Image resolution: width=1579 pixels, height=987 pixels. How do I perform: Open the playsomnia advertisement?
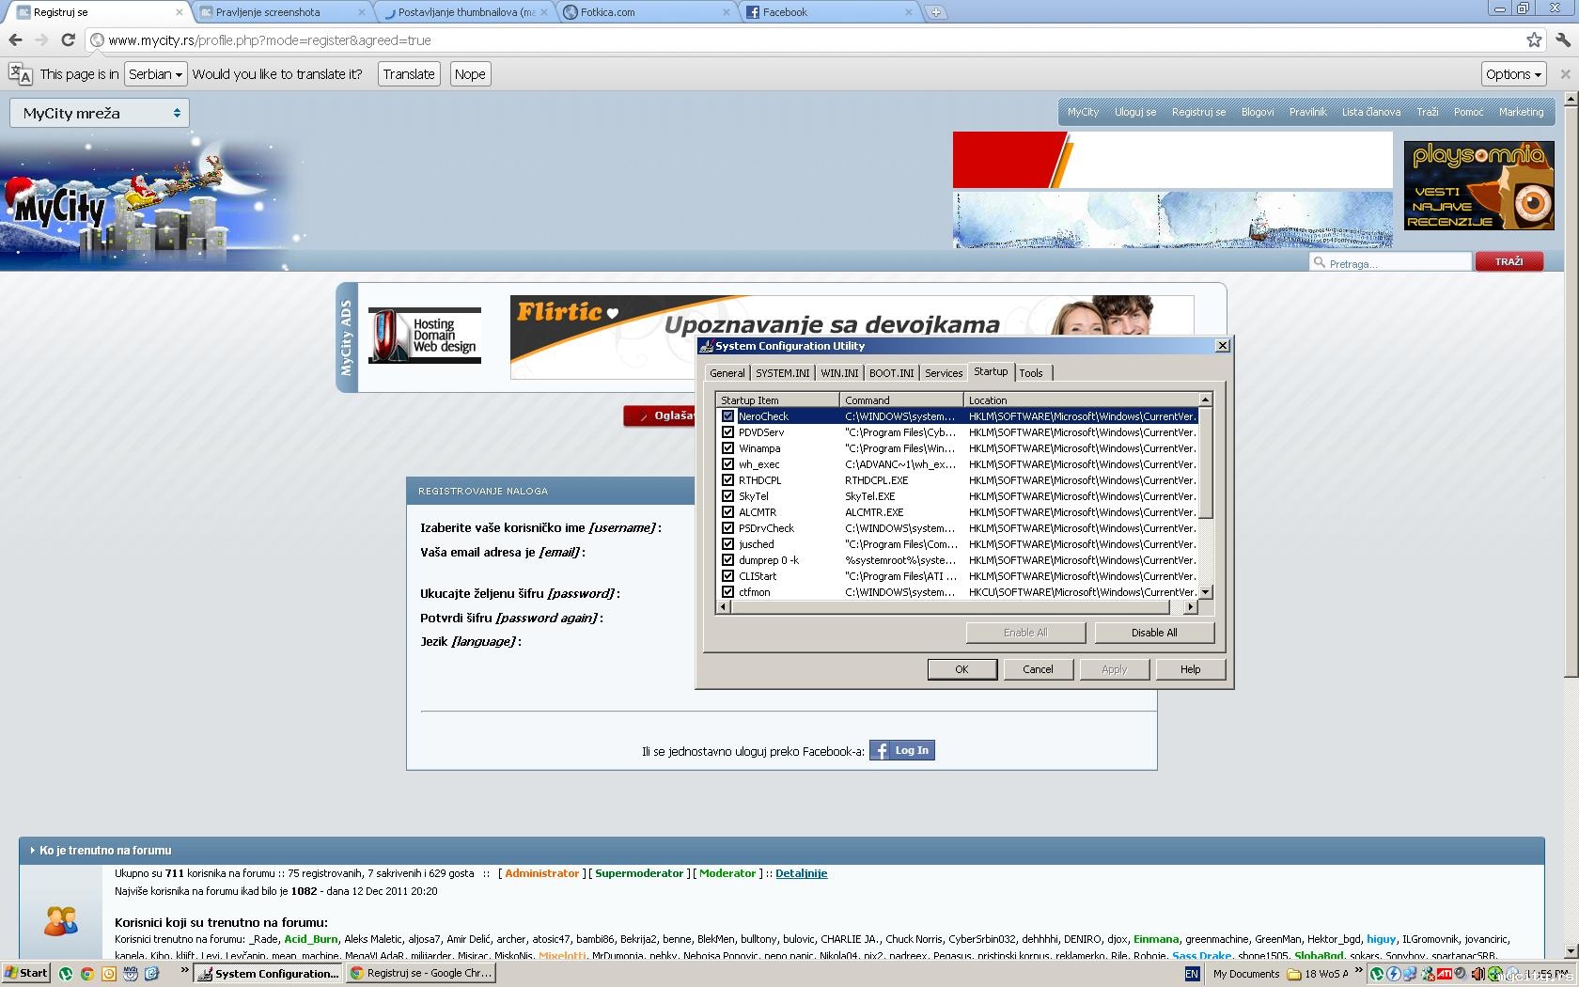[1479, 185]
